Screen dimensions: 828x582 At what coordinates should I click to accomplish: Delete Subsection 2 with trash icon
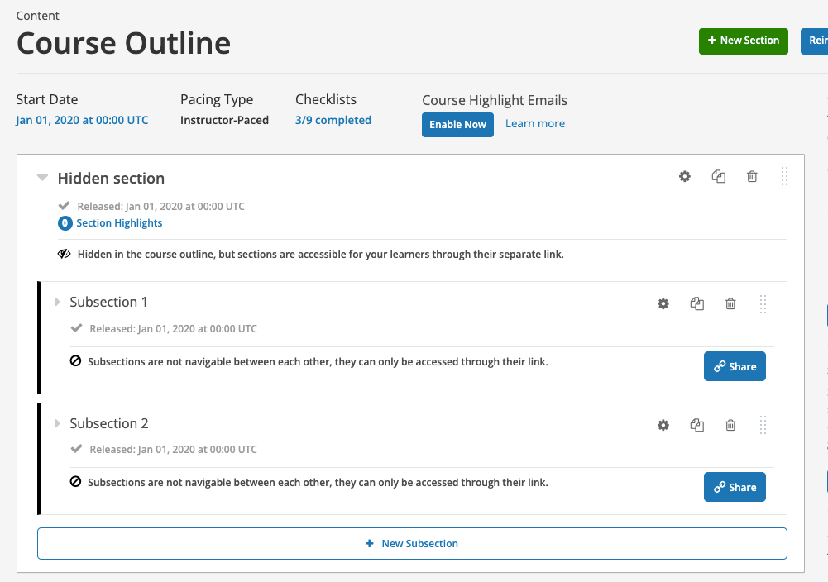pyautogui.click(x=730, y=425)
